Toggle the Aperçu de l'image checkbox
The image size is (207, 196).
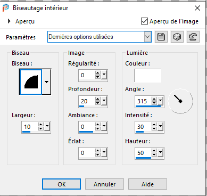144,21
